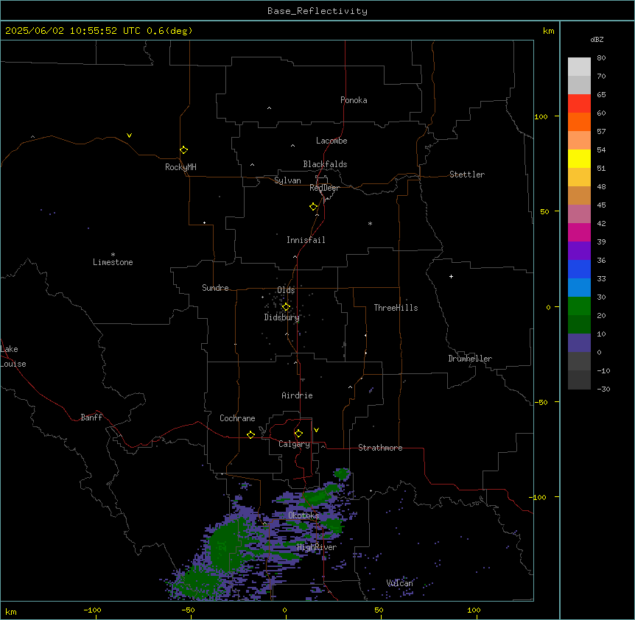Screen dimensions: 635x620
Task: Click the Strathmore town label
Action: tap(380, 448)
